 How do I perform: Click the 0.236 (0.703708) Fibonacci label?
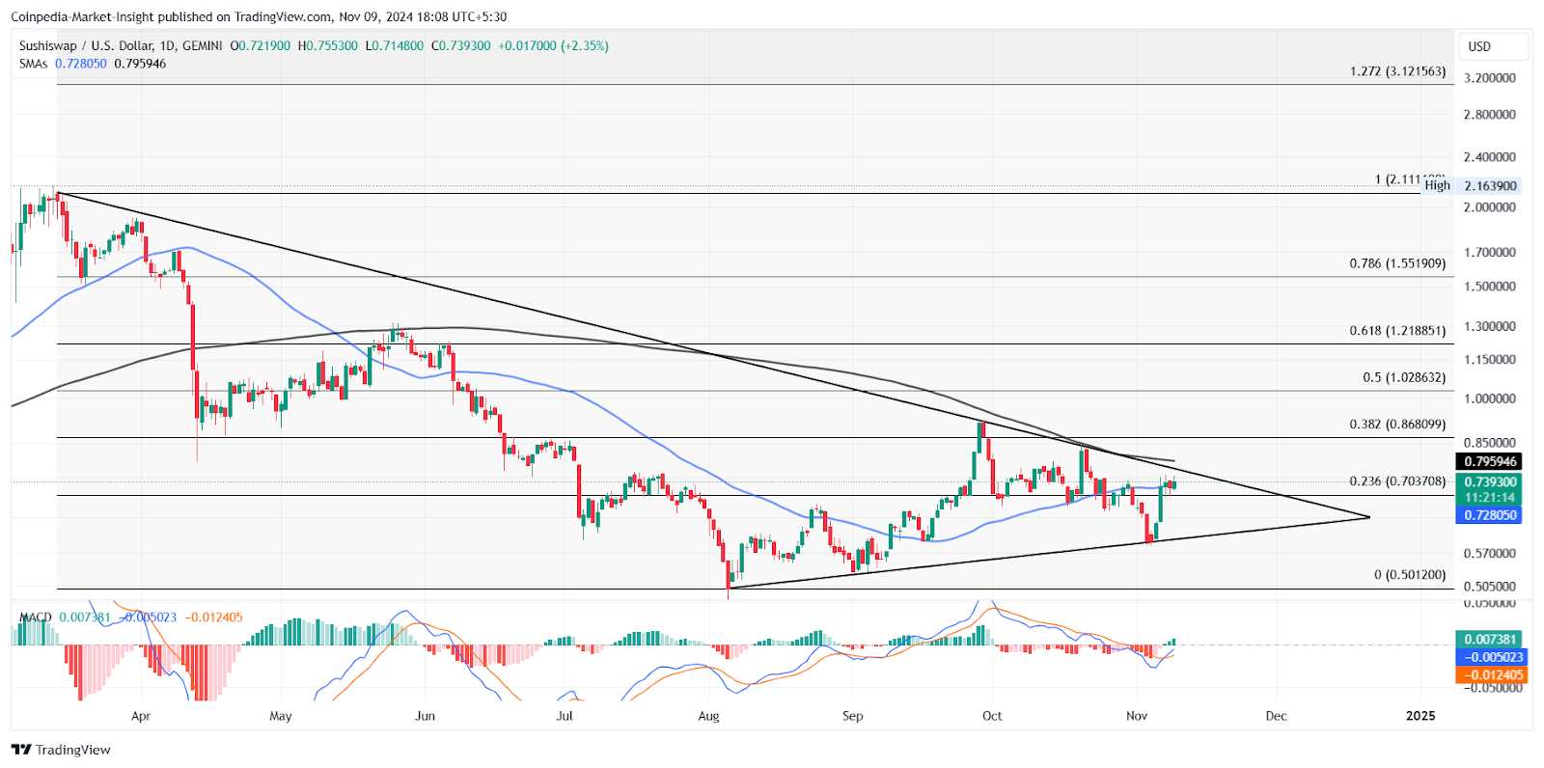(x=1398, y=481)
